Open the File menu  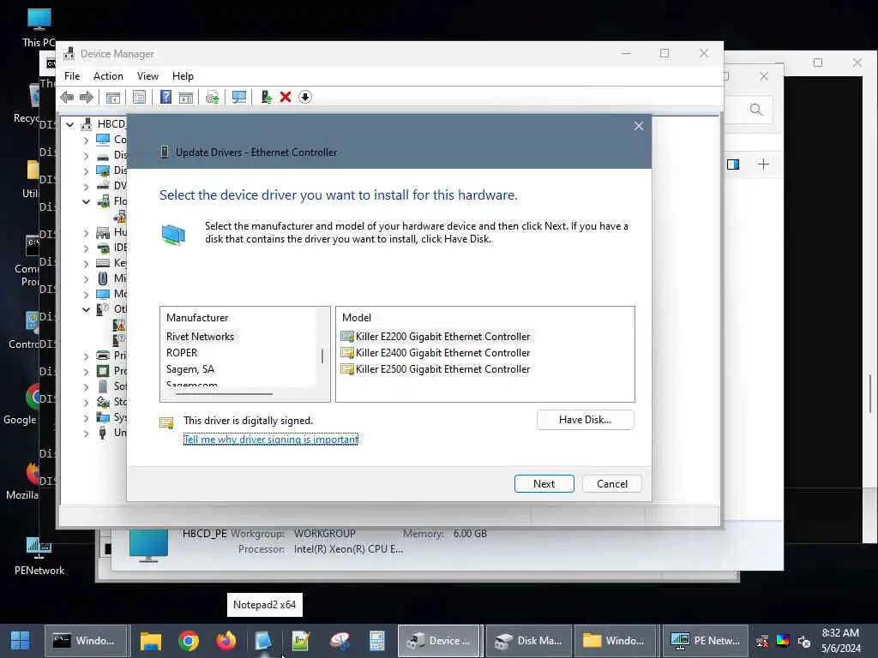(x=72, y=76)
